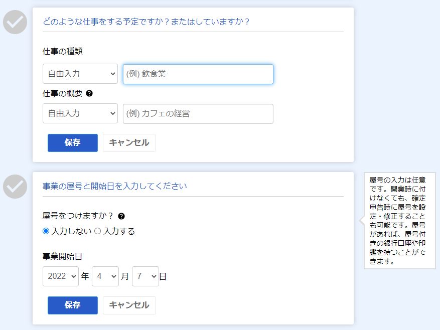This screenshot has width=440, height=330.
Task: Open the 仕事の種類 自由入力 dropdown
Action: pos(80,74)
